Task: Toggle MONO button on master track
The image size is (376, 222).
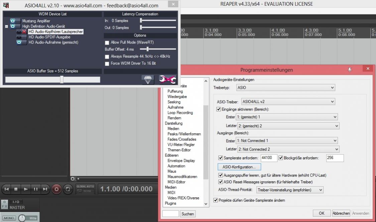Action: tap(9, 218)
